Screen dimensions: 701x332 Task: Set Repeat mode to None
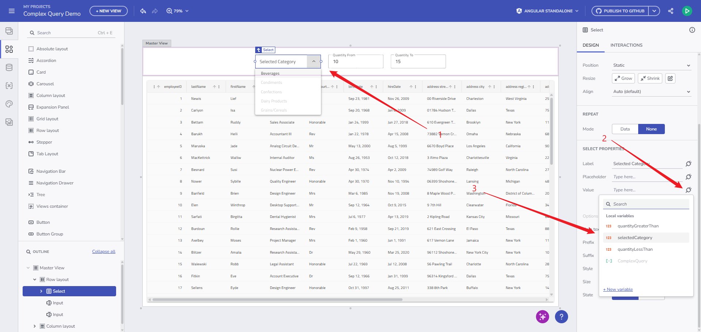651,129
